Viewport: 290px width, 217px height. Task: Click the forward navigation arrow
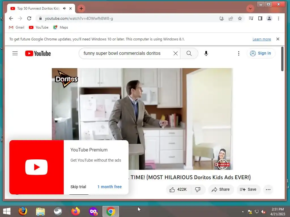[x=20, y=18]
